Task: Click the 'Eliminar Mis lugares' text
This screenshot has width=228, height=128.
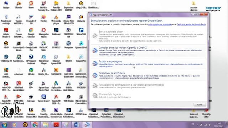Action: click(110, 94)
